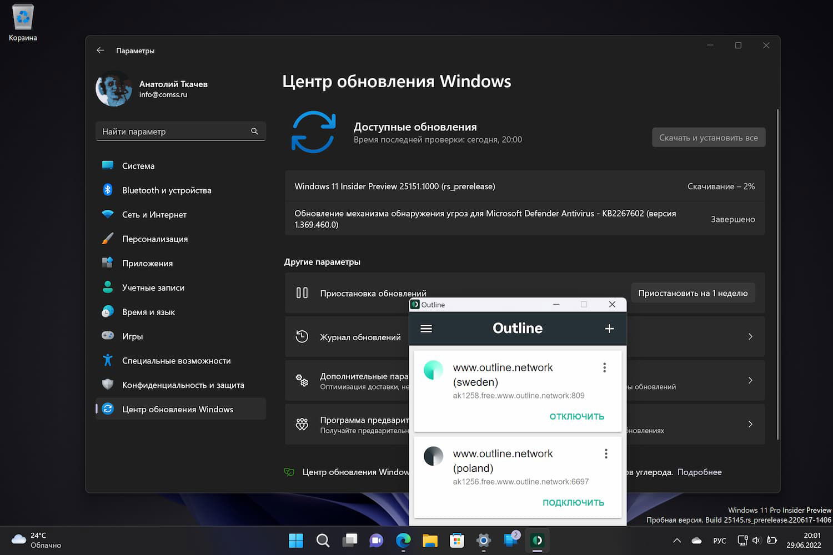833x555 pixels.
Task: Connect to the Poland Outline server
Action: tap(574, 502)
